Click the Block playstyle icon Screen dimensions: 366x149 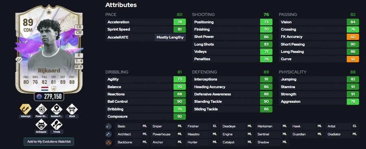click(72, 109)
